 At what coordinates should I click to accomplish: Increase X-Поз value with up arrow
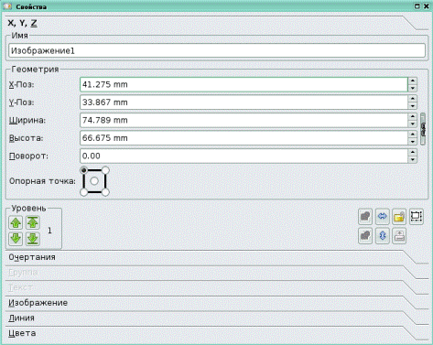pos(413,81)
